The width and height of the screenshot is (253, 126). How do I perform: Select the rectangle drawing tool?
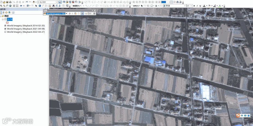pos(152,6)
